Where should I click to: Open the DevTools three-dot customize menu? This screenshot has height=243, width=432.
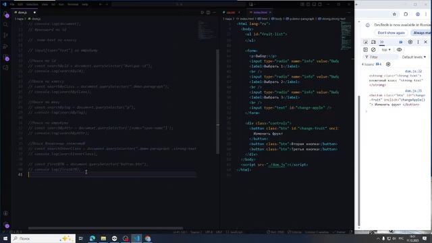[418, 42]
